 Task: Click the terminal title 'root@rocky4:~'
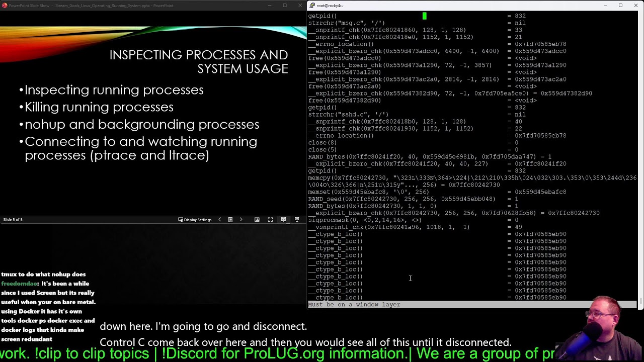[330, 6]
